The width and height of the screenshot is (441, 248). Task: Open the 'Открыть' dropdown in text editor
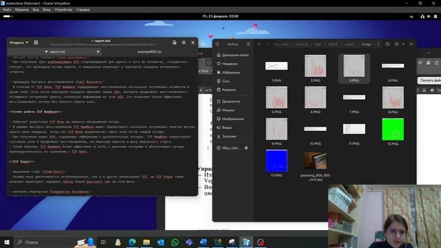(19, 43)
